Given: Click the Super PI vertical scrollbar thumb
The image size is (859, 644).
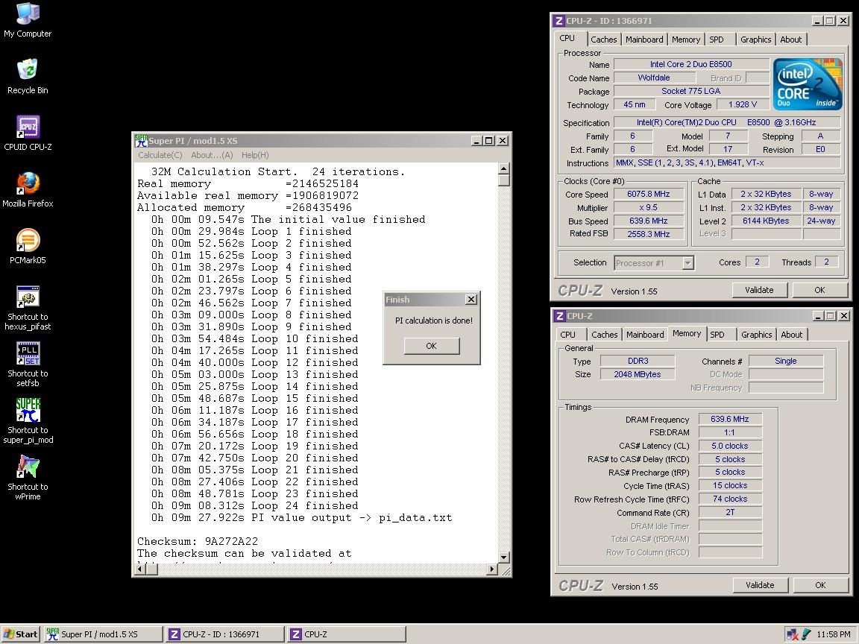Looking at the screenshot, I should [504, 180].
